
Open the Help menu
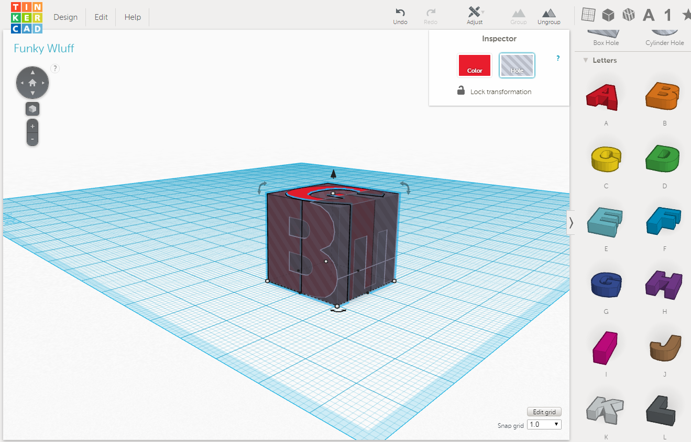pyautogui.click(x=132, y=17)
